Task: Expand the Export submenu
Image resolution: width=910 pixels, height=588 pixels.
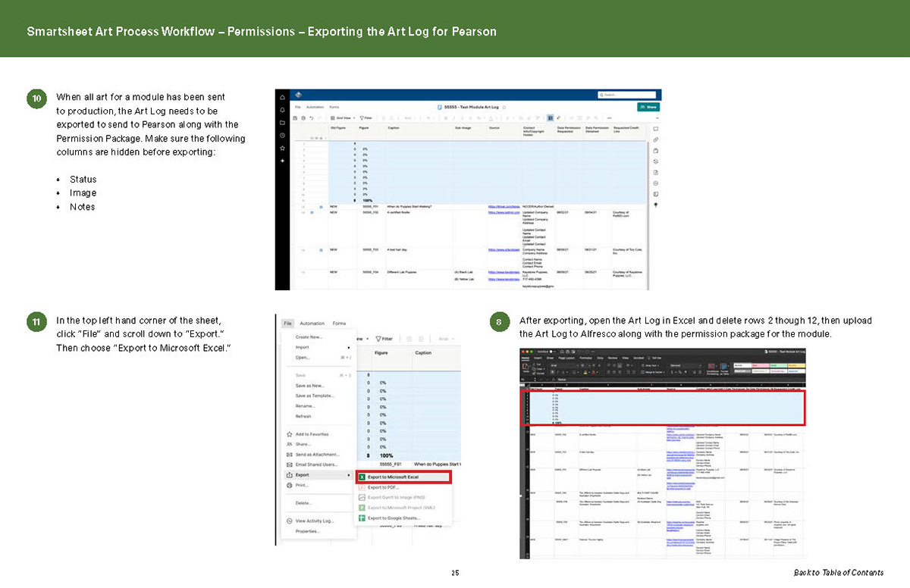Action: coord(318,474)
